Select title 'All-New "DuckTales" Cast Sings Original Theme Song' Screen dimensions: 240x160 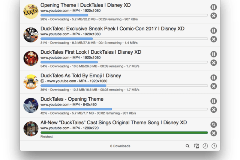tap(114, 122)
